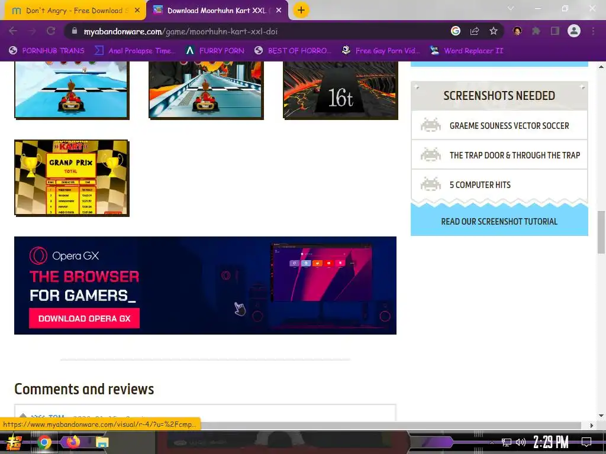Click the share page icon

(475, 31)
